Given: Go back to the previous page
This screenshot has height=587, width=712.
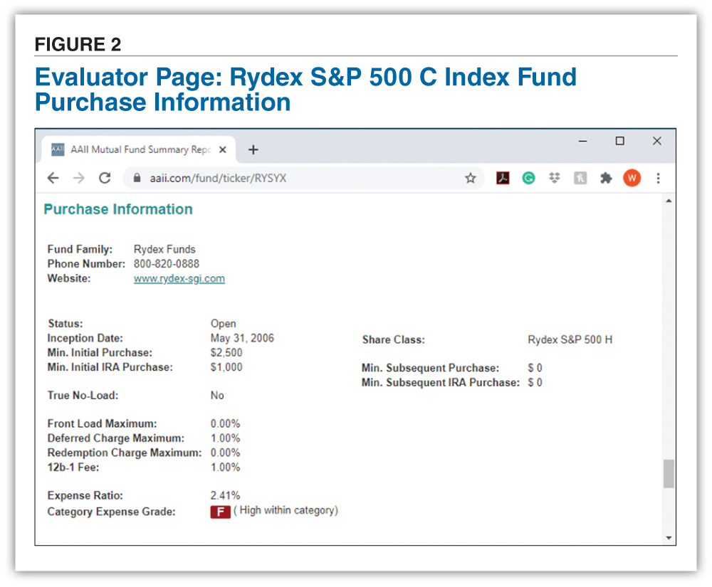Looking at the screenshot, I should tap(53, 178).
